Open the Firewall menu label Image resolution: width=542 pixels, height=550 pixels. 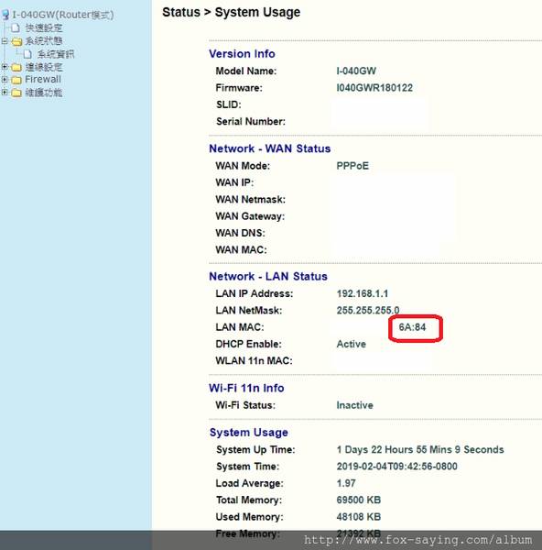point(43,79)
